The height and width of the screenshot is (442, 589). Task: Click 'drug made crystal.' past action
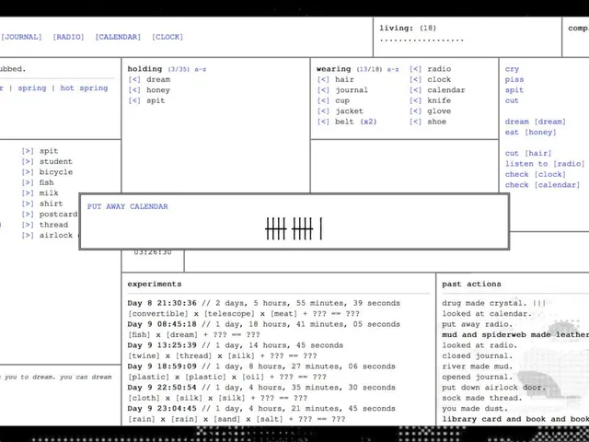(x=485, y=303)
